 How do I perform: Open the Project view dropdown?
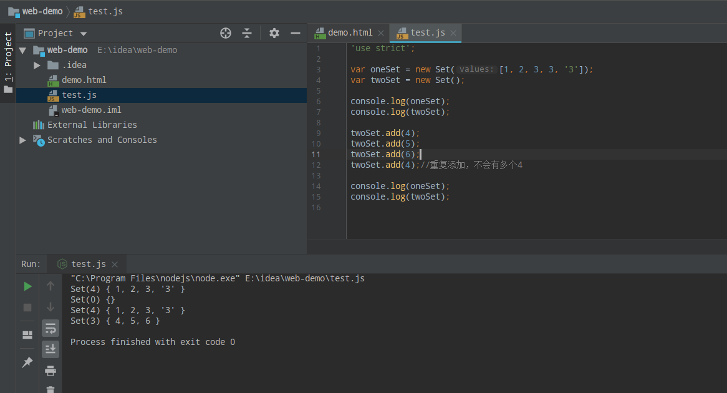(84, 34)
